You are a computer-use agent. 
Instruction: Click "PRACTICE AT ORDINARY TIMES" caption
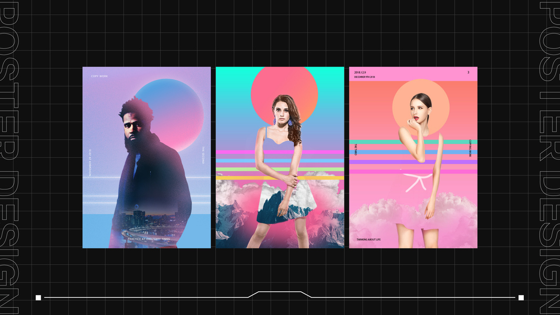[149, 239]
